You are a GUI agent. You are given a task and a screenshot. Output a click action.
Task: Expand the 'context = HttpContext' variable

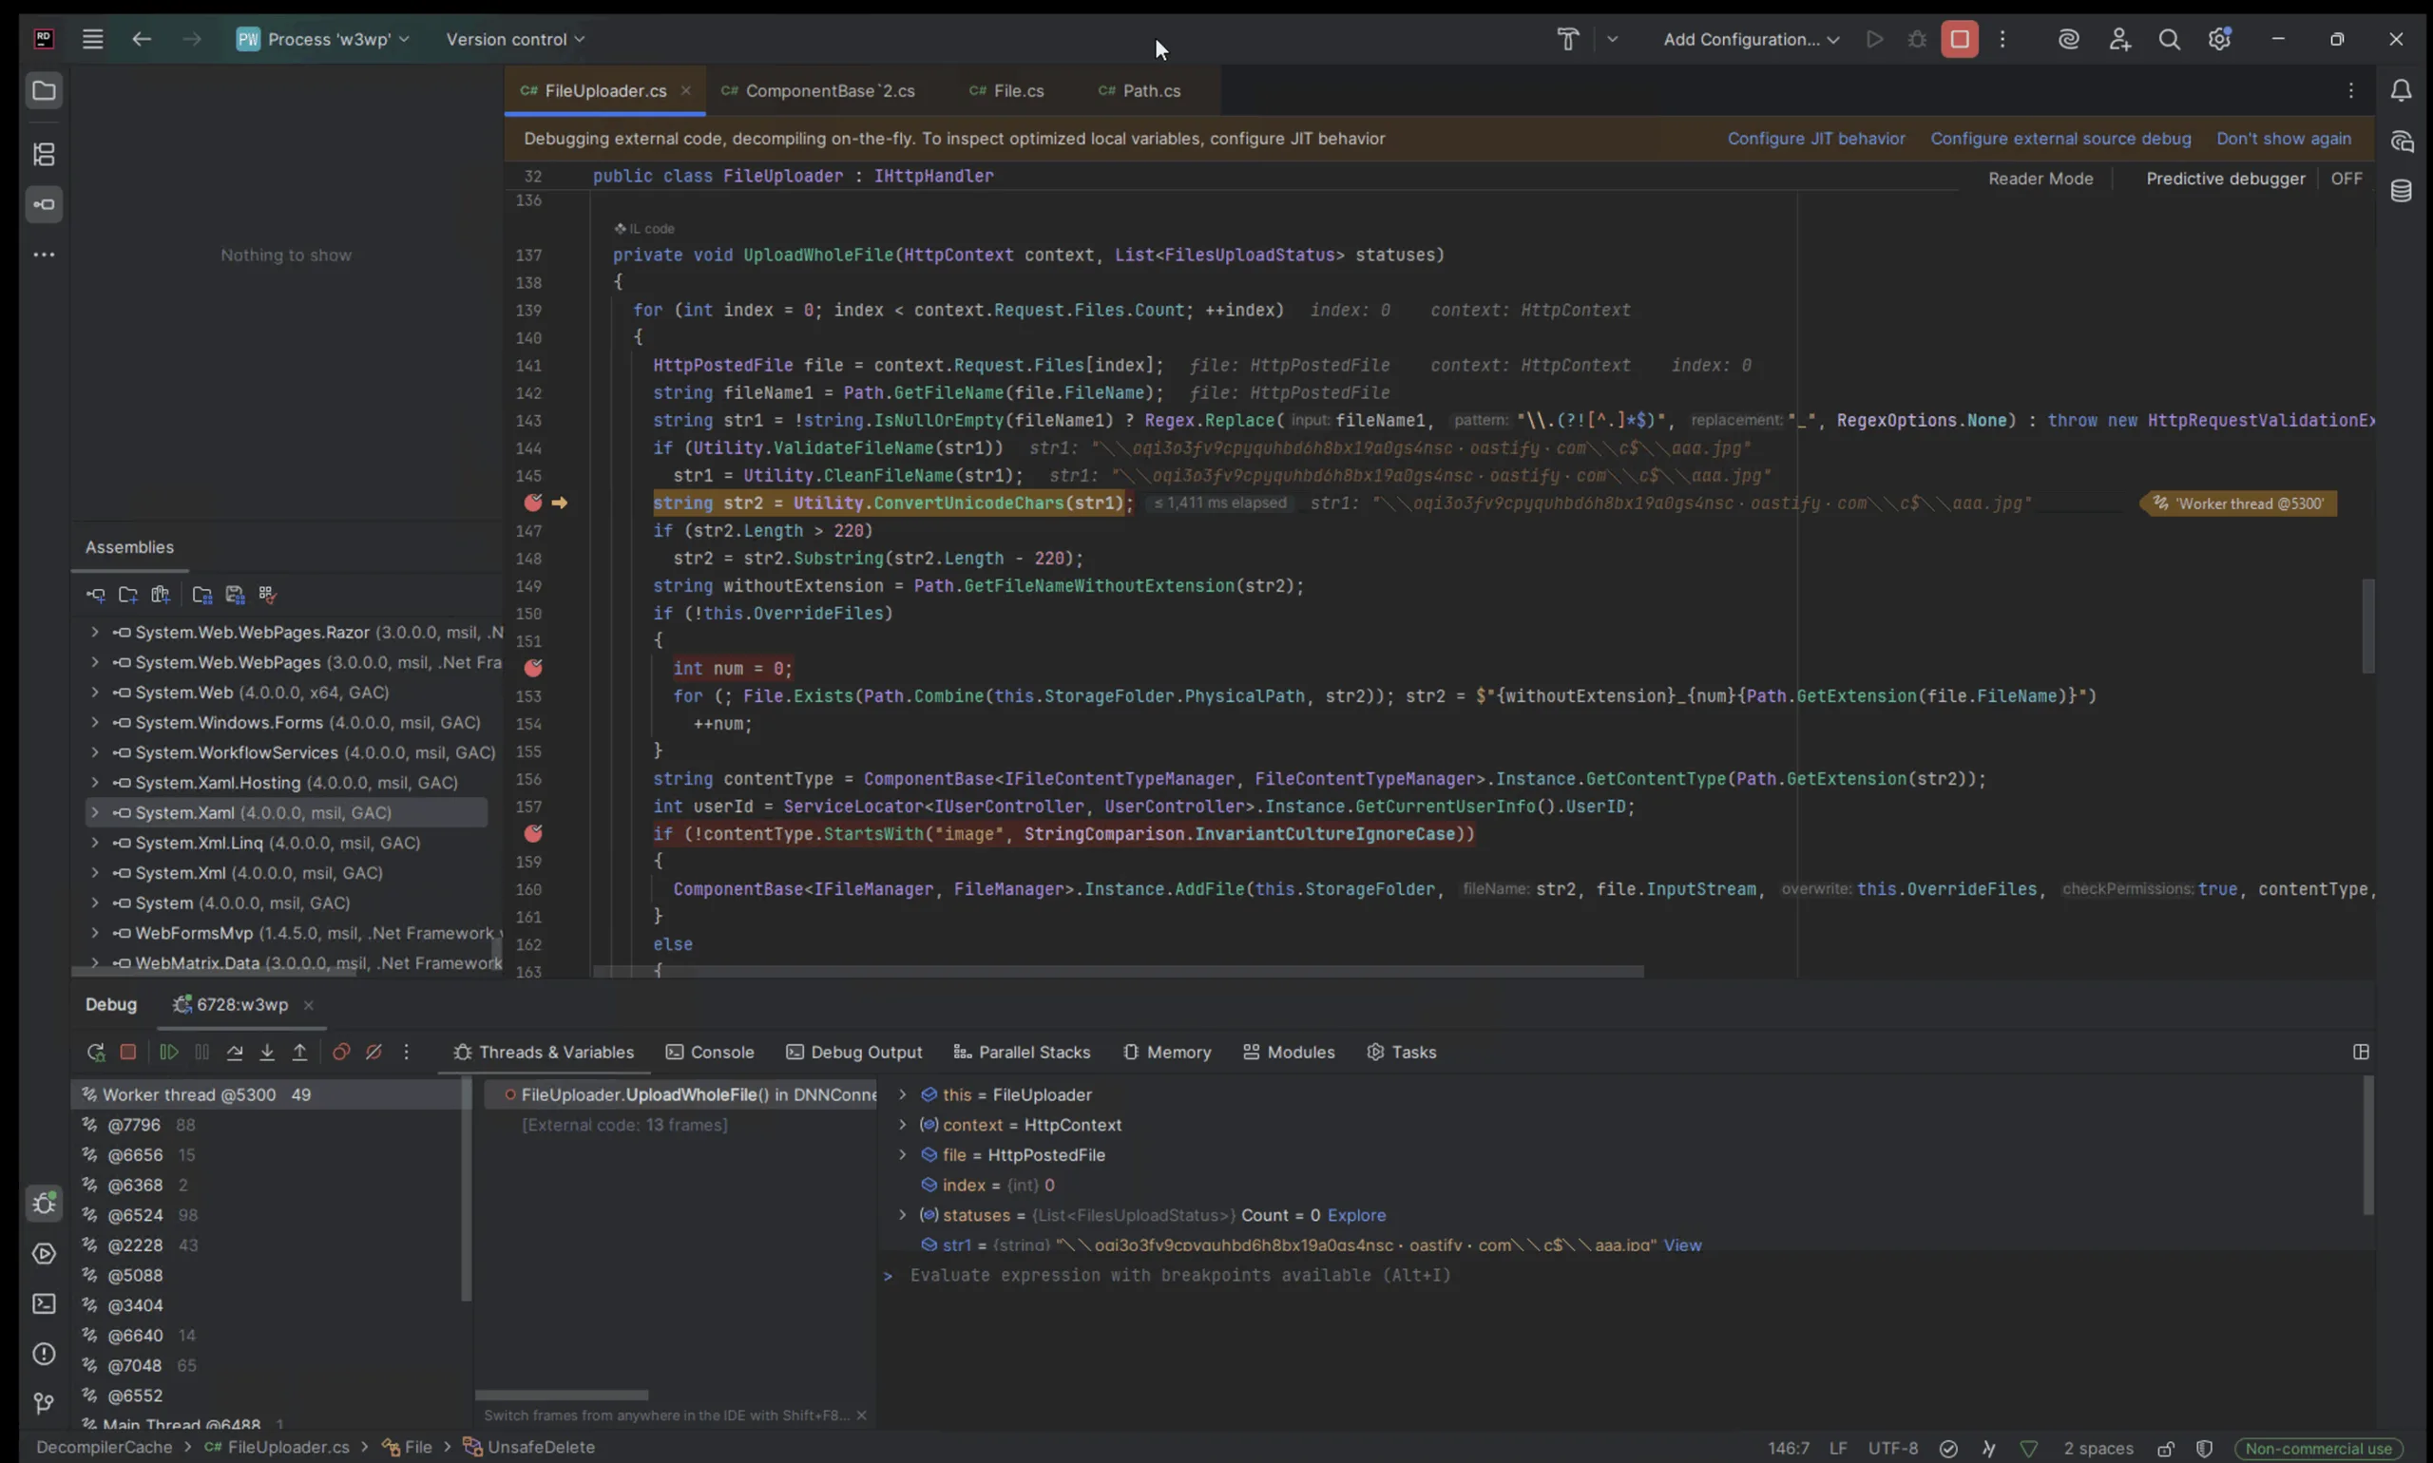pyautogui.click(x=901, y=1125)
